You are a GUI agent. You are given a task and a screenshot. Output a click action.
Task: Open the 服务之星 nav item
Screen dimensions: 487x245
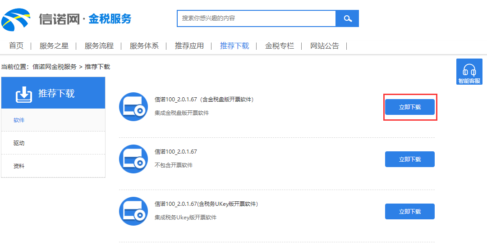[54, 46]
